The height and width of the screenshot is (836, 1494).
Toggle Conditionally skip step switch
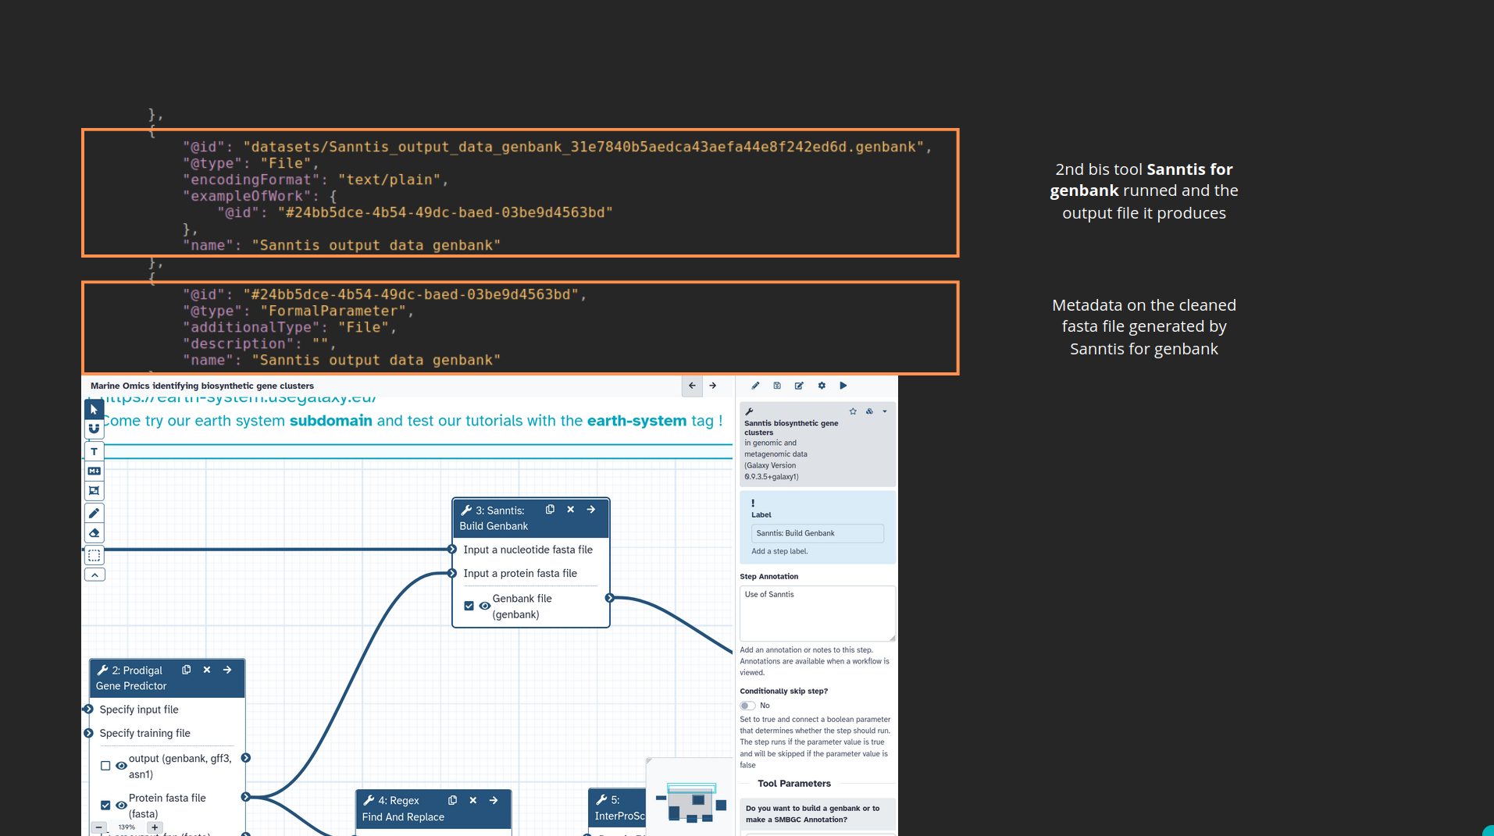click(x=747, y=706)
